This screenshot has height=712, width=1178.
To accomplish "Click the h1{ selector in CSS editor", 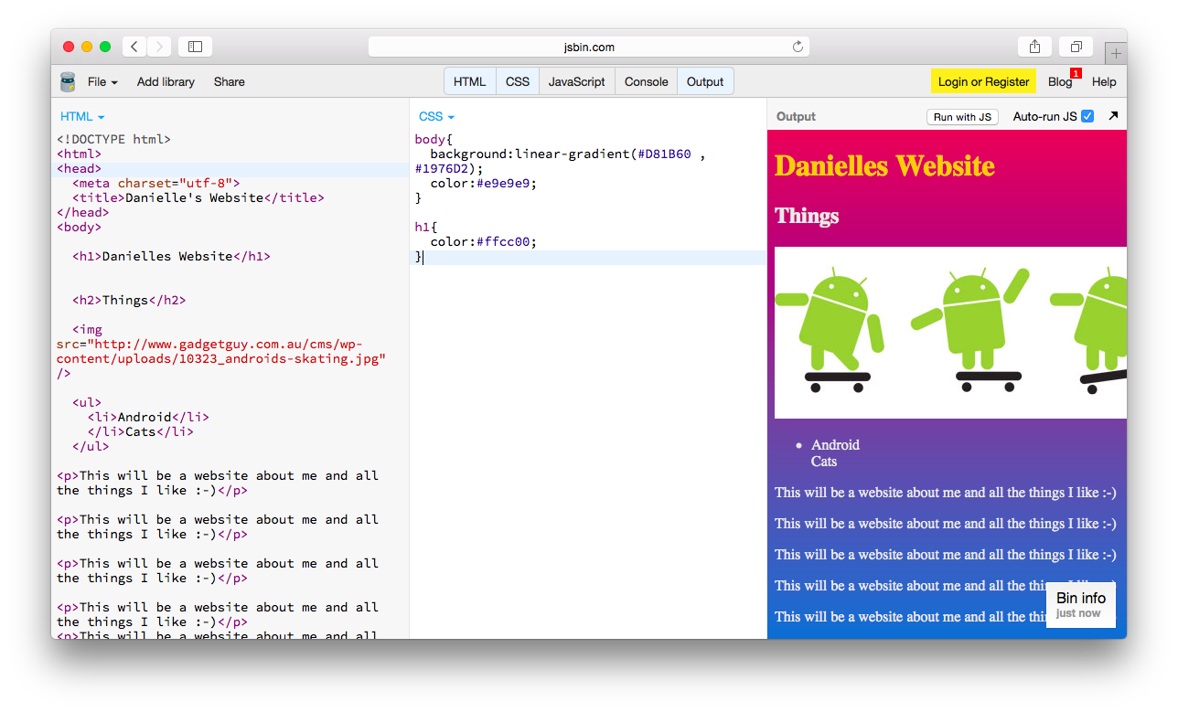I will coord(426,227).
